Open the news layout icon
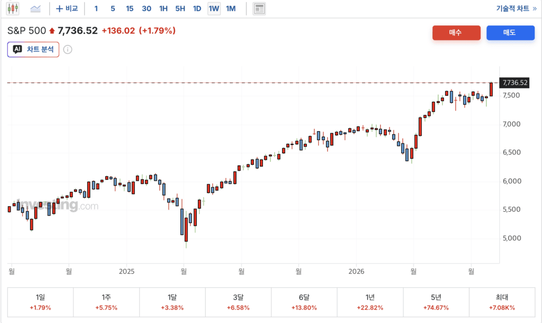 (259, 8)
